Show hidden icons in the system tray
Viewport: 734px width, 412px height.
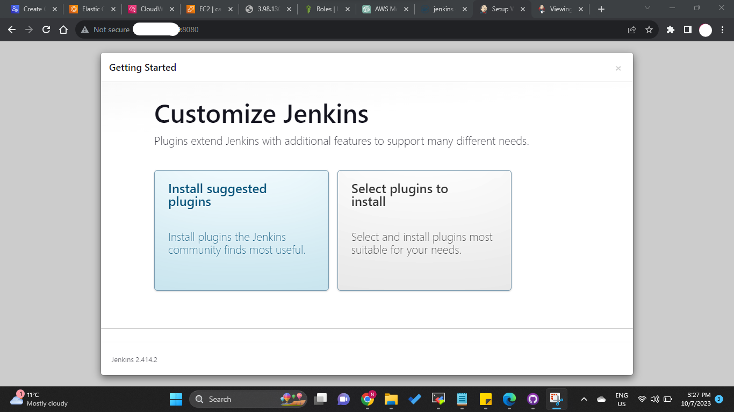point(584,399)
